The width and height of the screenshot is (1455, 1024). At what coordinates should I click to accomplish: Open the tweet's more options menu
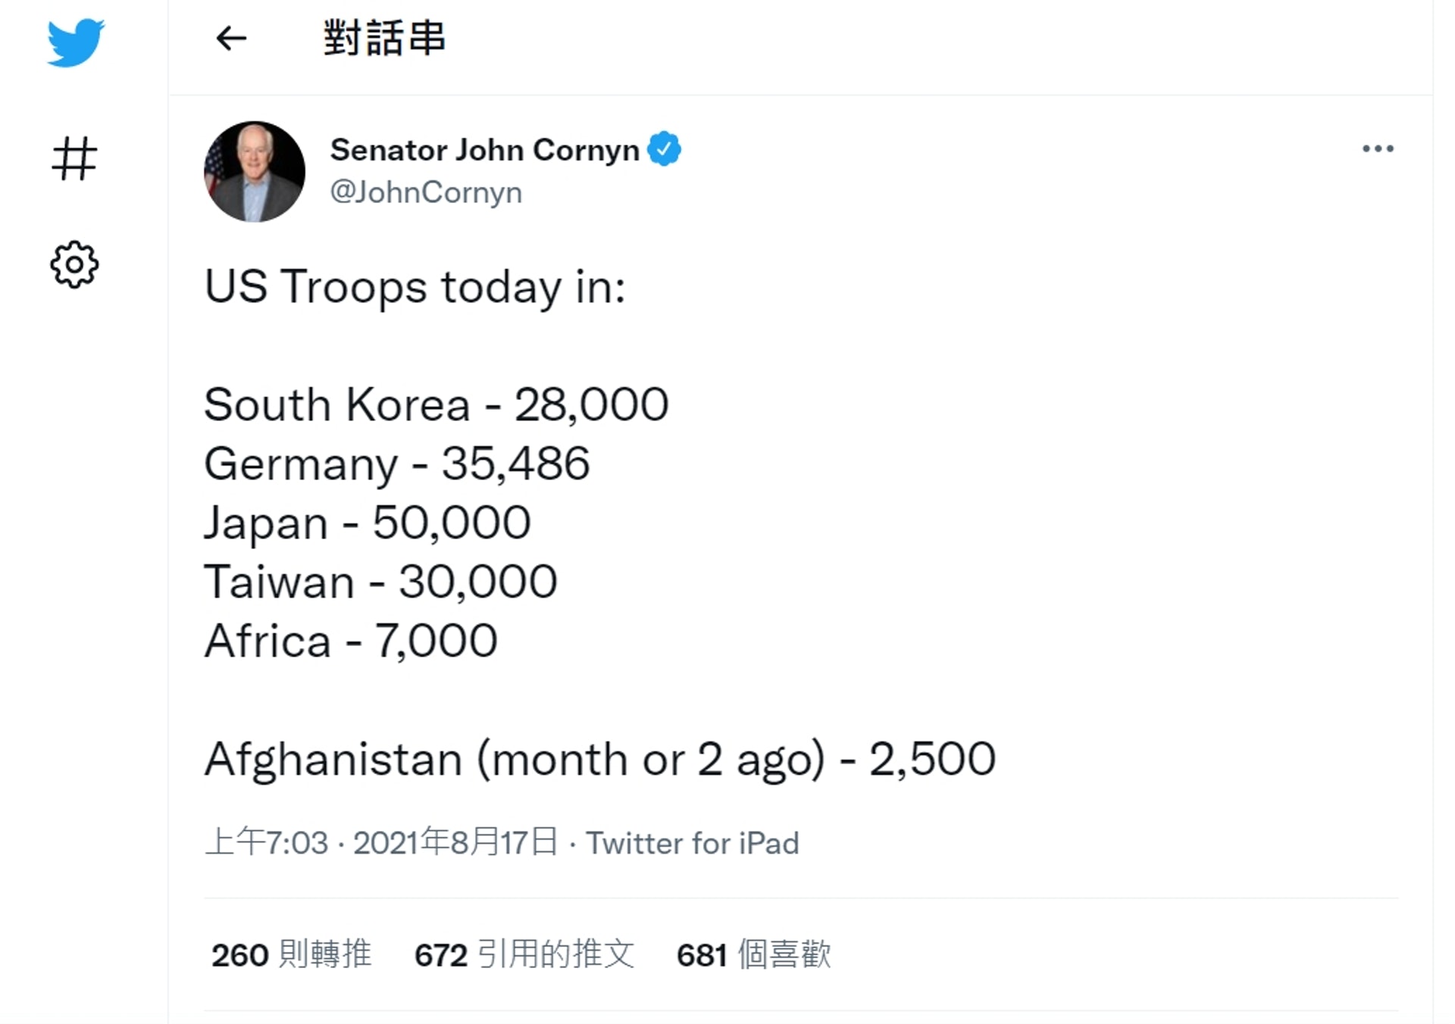(1377, 148)
